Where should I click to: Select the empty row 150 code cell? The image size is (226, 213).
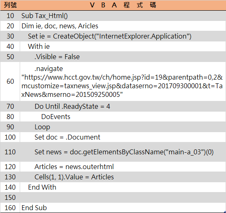[x=123, y=197]
